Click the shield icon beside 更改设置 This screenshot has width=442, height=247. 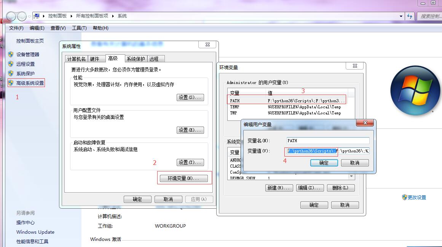click(404, 197)
